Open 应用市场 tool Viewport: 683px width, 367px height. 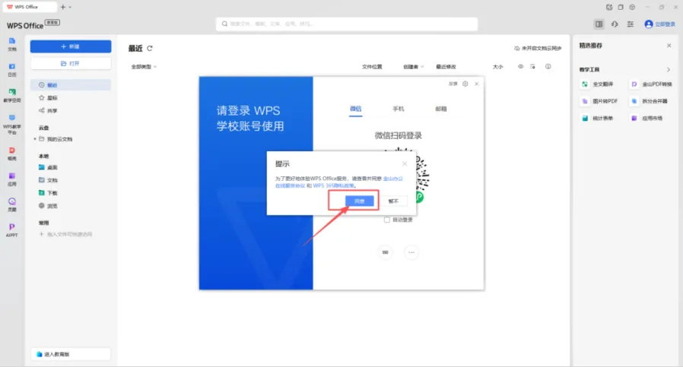coord(646,118)
